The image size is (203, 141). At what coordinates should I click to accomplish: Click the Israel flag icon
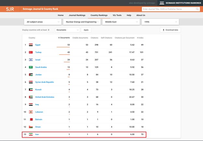(x=31, y=60)
